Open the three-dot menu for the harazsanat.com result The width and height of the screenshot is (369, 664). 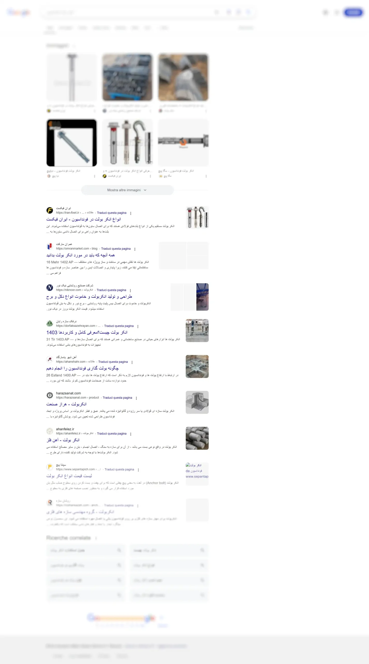coord(136,398)
